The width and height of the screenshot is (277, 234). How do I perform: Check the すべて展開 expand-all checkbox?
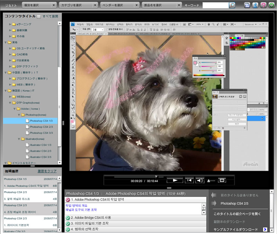[39, 17]
